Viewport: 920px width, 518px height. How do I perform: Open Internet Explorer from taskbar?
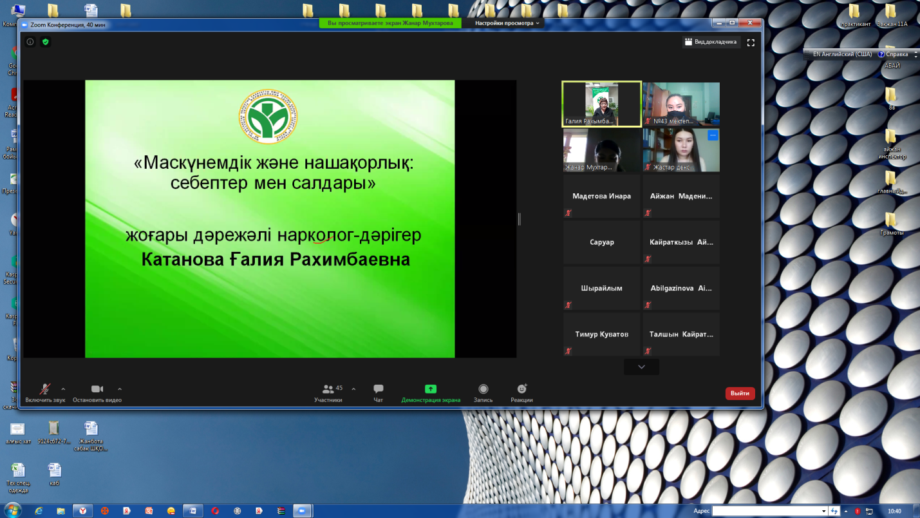coord(39,511)
